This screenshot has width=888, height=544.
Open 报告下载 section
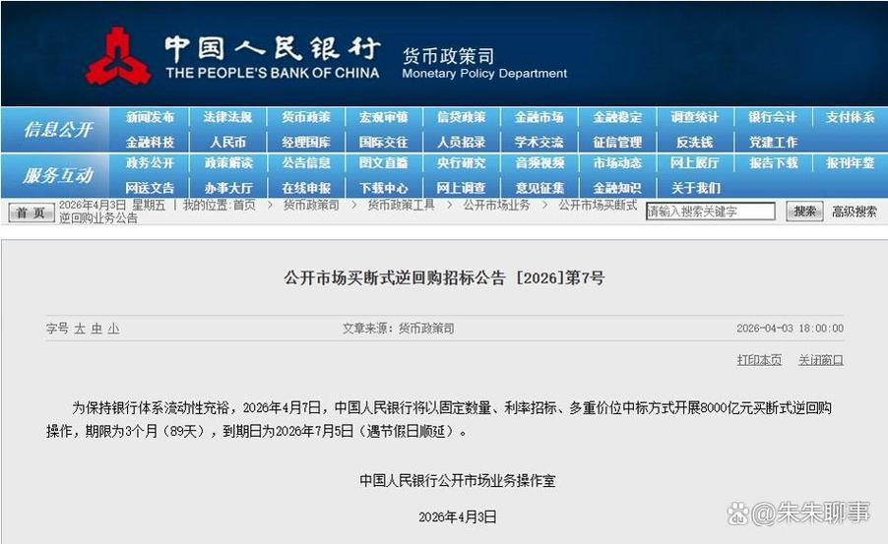(x=773, y=163)
